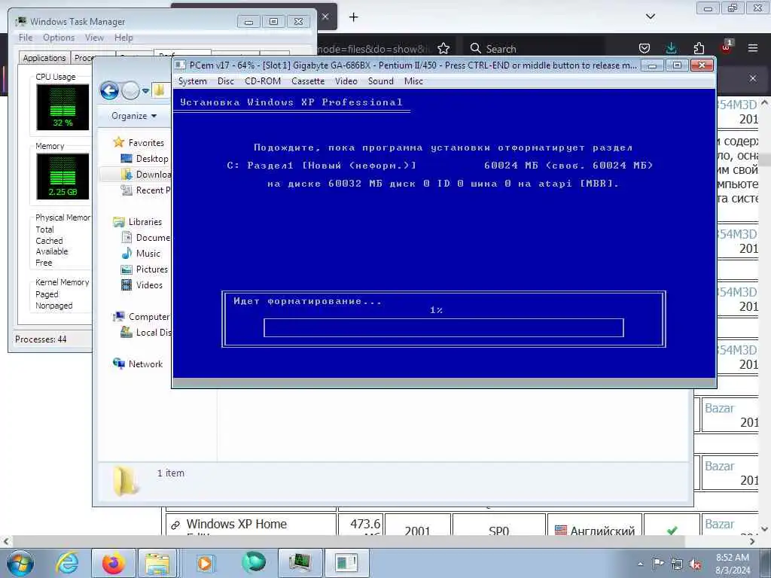Viewport: 771px width, 578px height.
Task: Open Firefox list all tabs chevron
Action: (650, 17)
